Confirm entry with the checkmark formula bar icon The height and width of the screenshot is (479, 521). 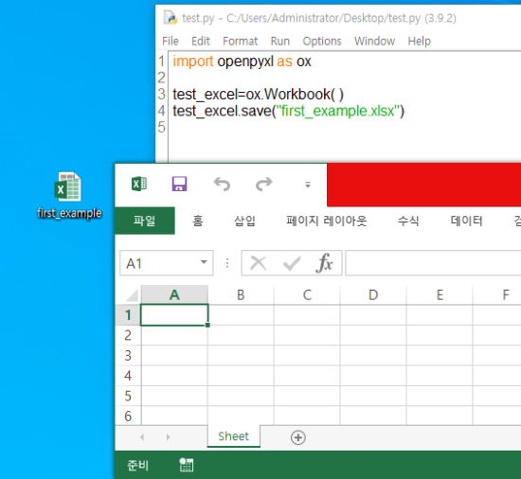tap(292, 264)
